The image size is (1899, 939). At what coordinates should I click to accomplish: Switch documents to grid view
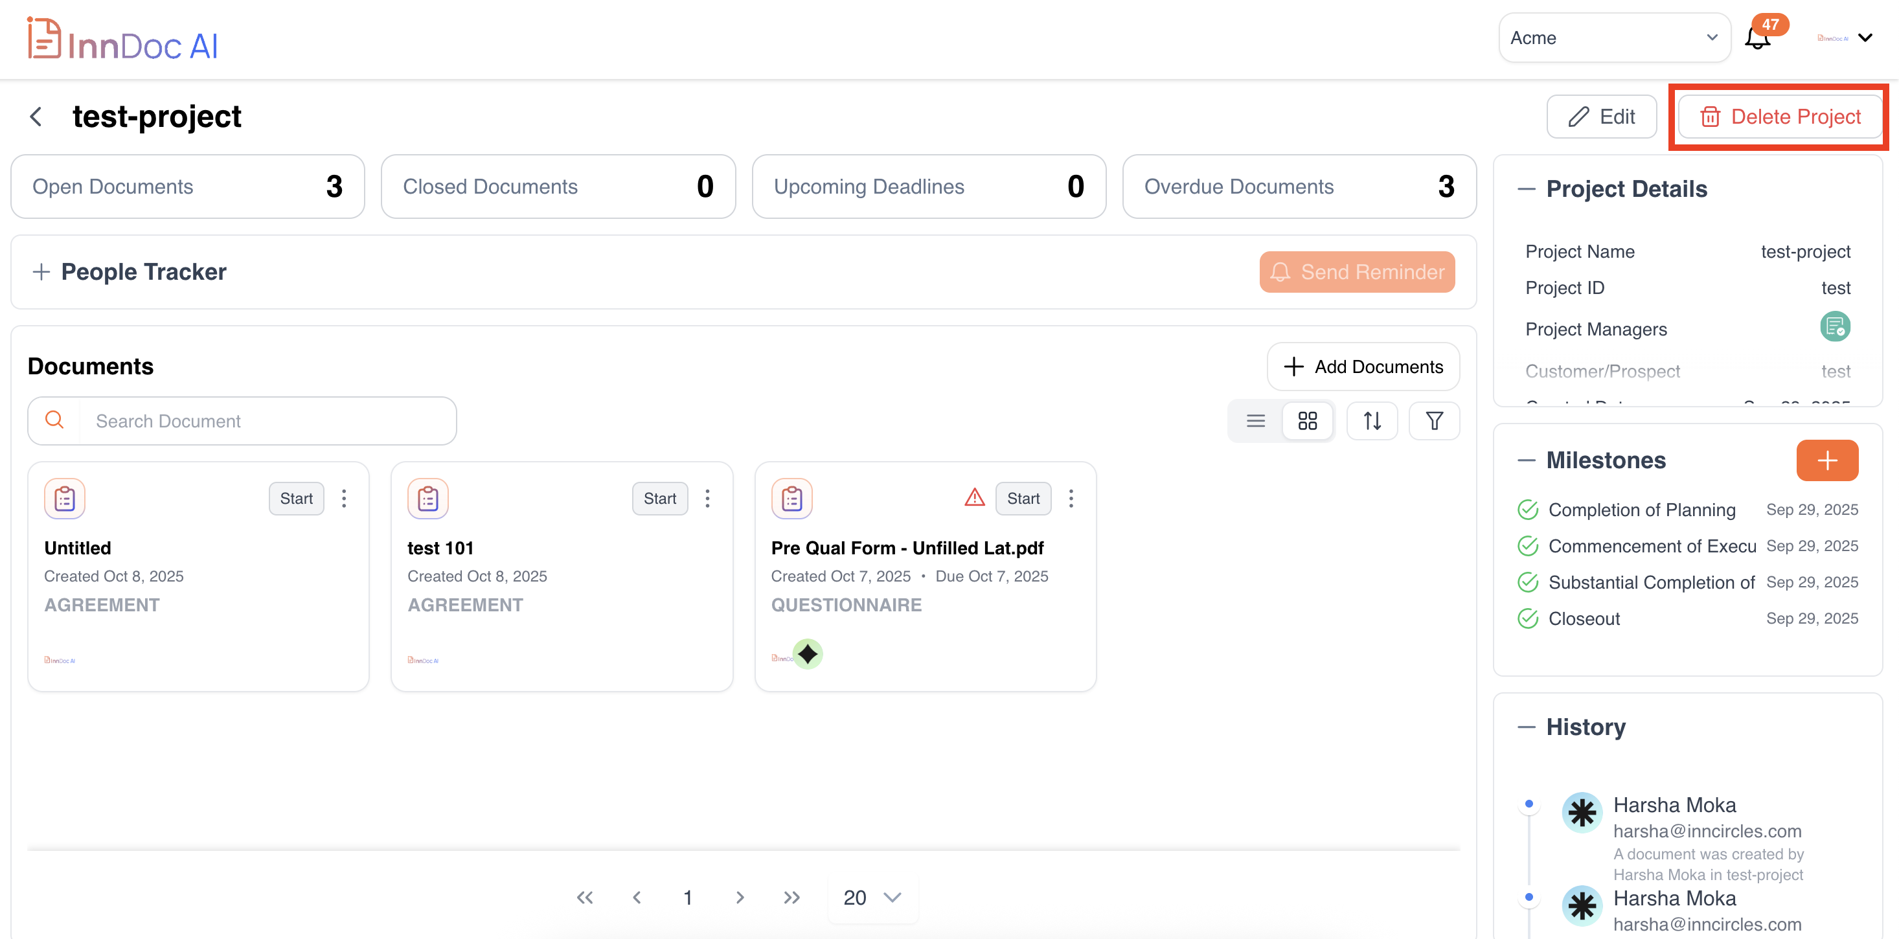click(1307, 421)
